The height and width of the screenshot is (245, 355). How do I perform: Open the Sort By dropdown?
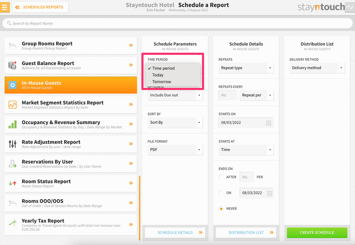175,123
